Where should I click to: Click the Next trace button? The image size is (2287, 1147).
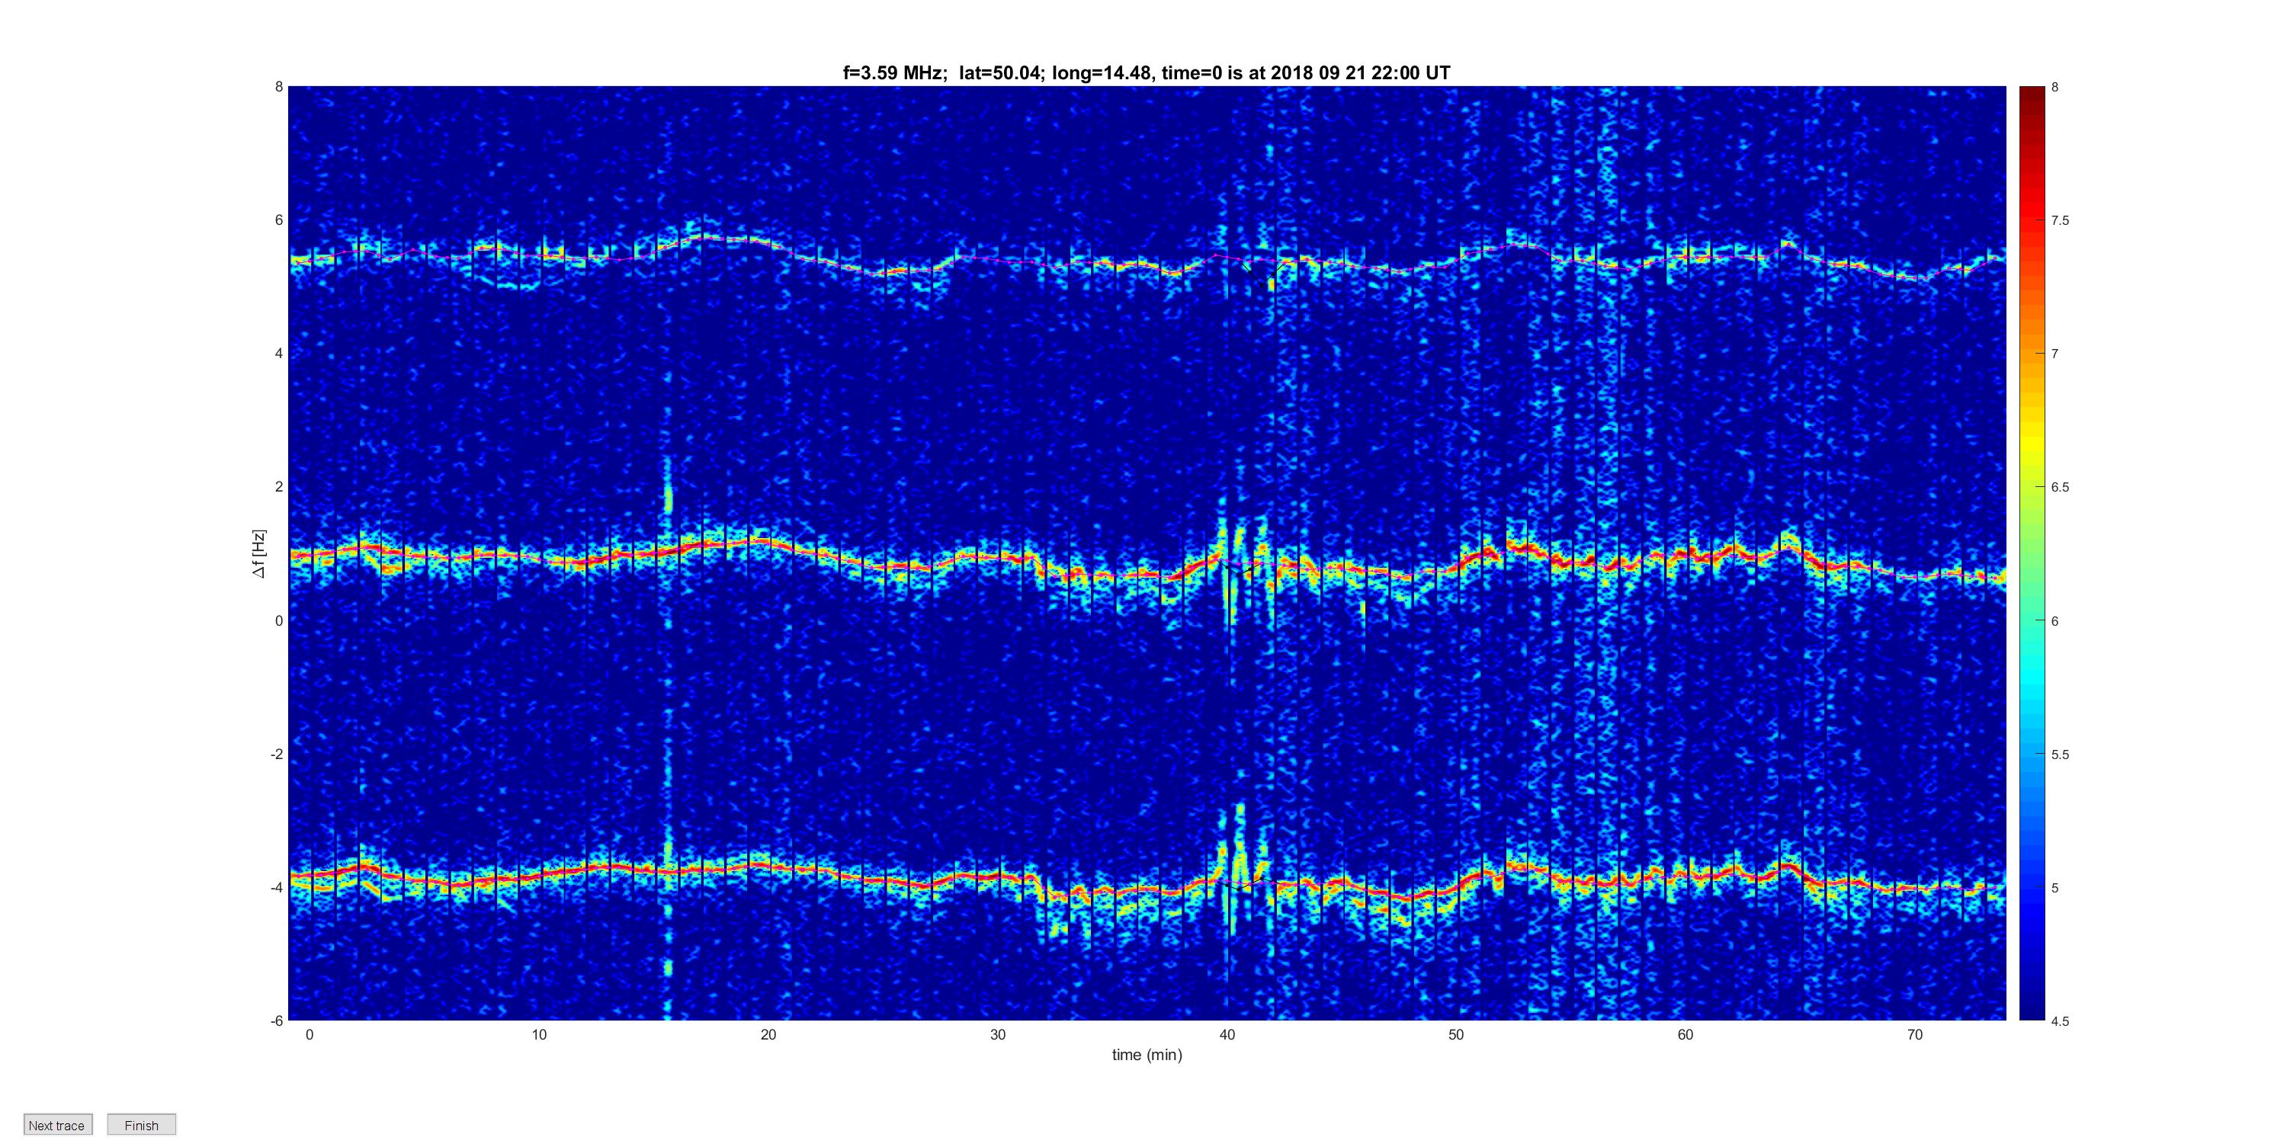58,1125
